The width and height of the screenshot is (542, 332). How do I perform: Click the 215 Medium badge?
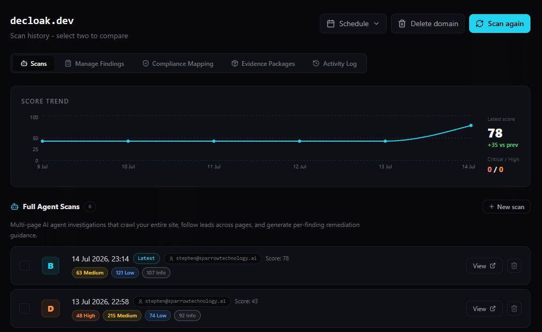coord(122,315)
